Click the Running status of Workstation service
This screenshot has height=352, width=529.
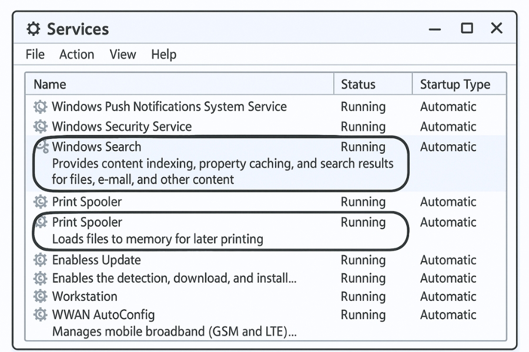(363, 296)
